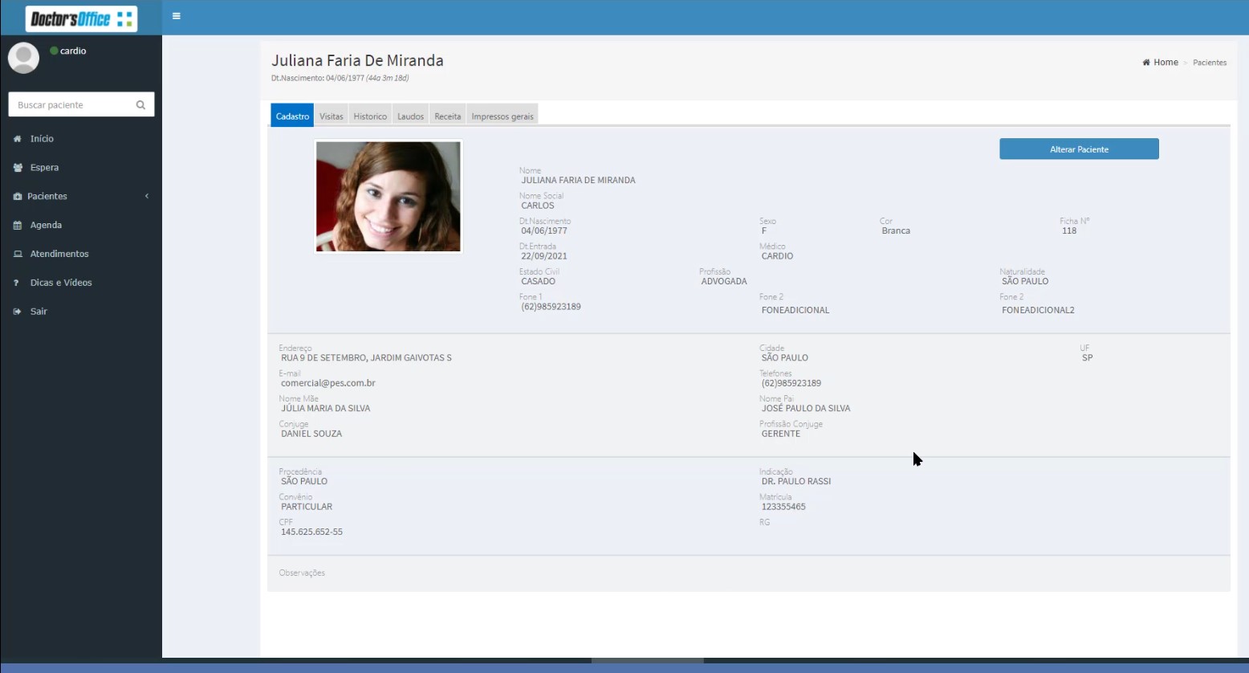Click the Profissão value ADVOGADA
This screenshot has height=673, width=1249.
point(724,282)
